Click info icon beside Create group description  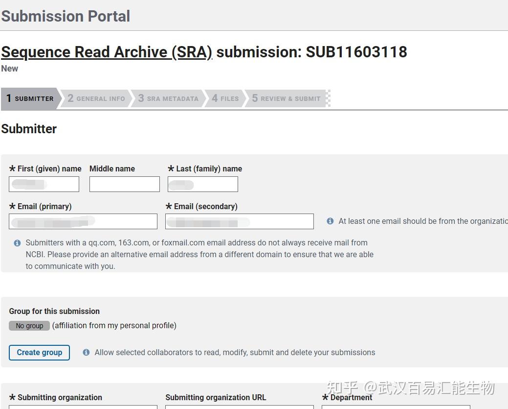point(86,352)
